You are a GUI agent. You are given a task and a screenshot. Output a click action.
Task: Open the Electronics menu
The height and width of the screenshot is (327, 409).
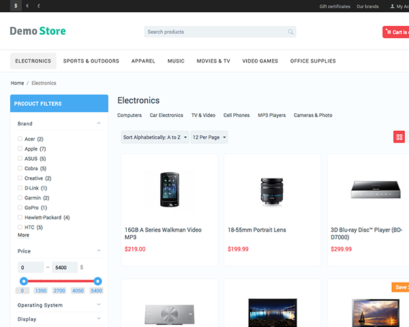pos(33,61)
